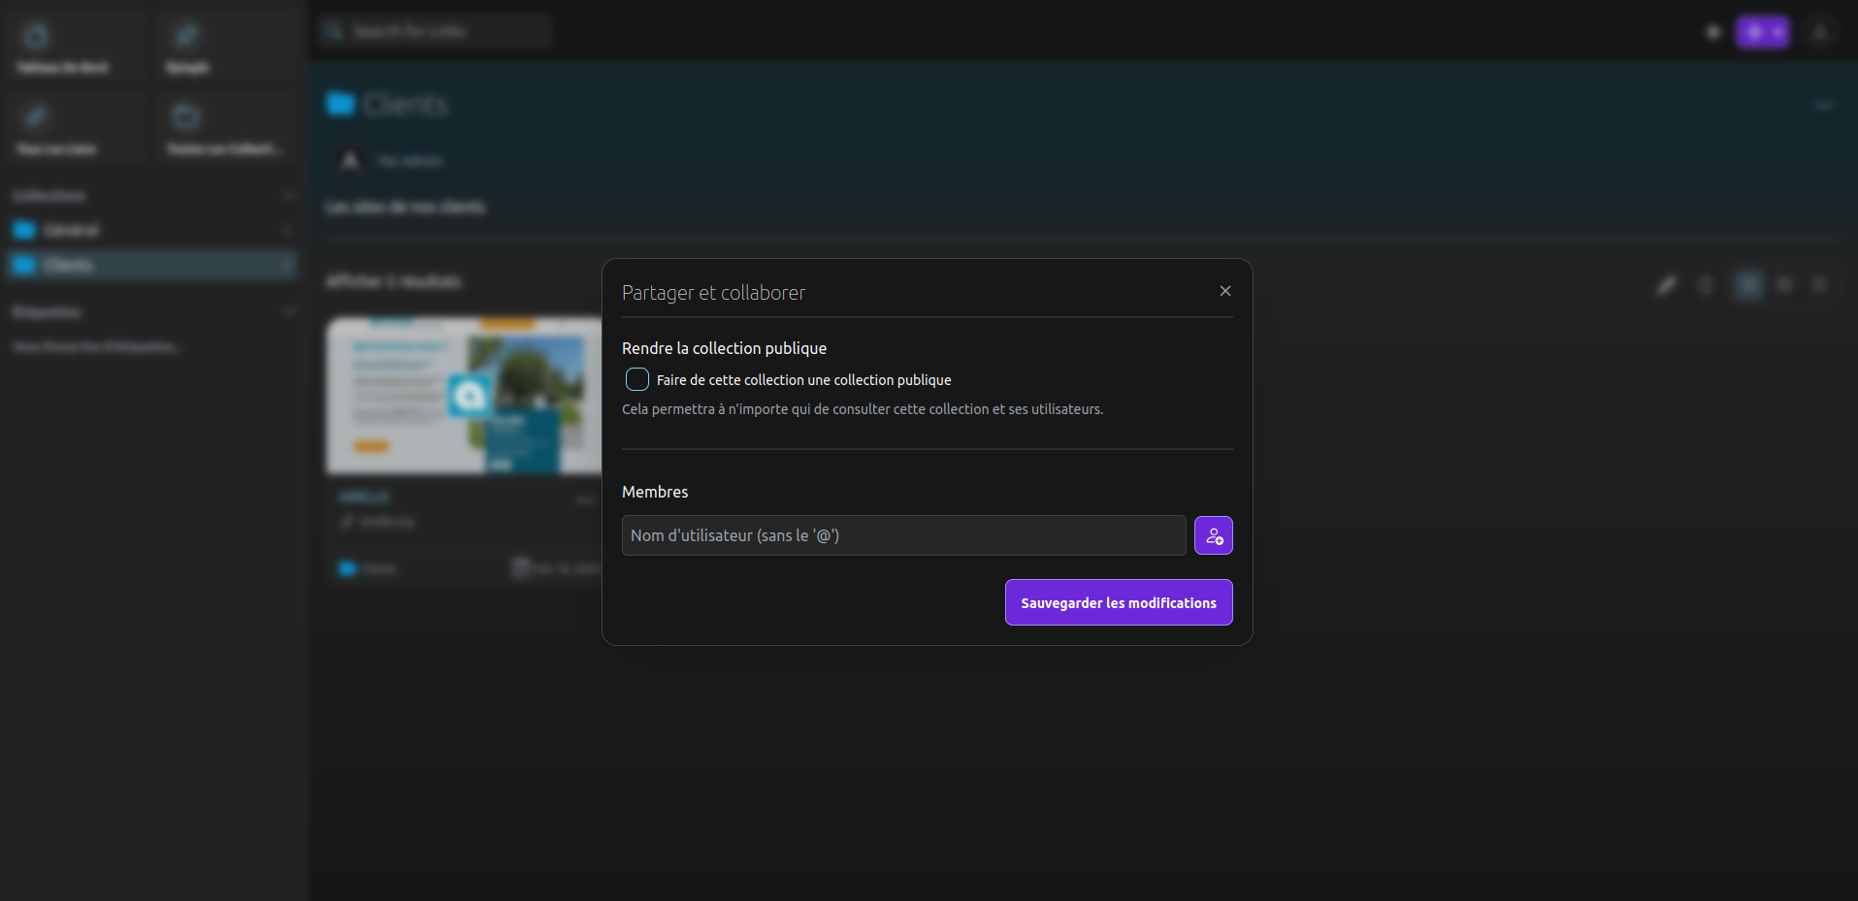The image size is (1858, 901).
Task: Click the 'Rendre la collection publique' heading
Action: [724, 348]
